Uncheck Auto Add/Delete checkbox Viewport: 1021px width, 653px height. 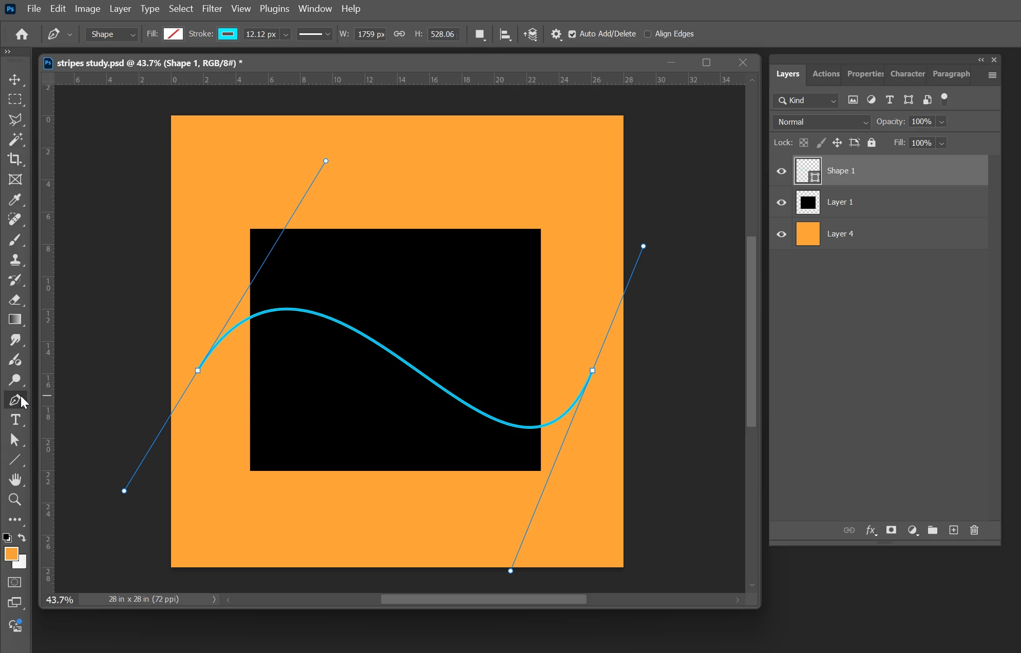point(572,34)
